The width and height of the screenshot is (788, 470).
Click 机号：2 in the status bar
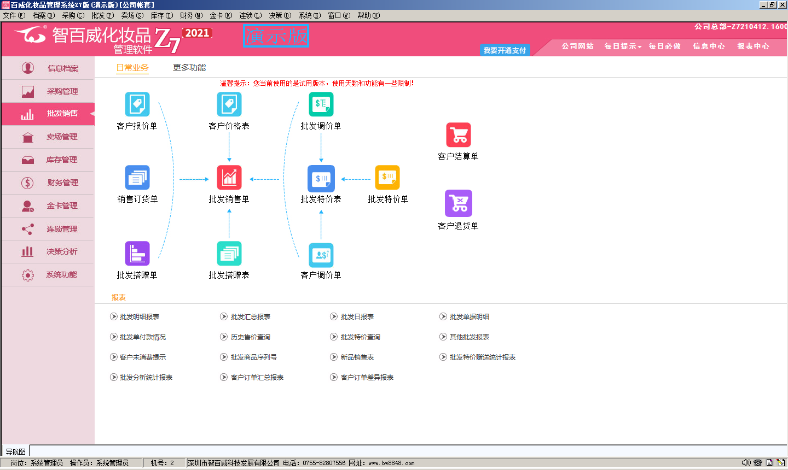(163, 463)
